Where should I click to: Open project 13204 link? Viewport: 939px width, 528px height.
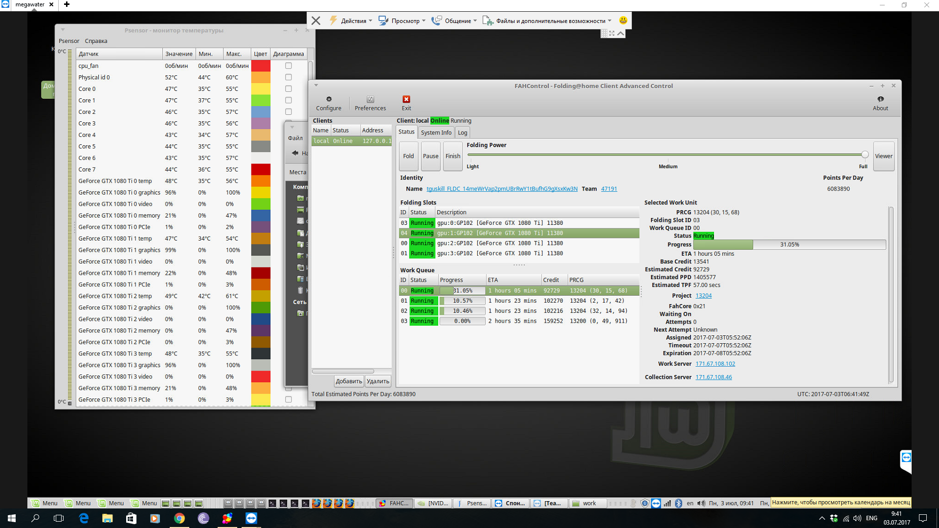pyautogui.click(x=703, y=296)
